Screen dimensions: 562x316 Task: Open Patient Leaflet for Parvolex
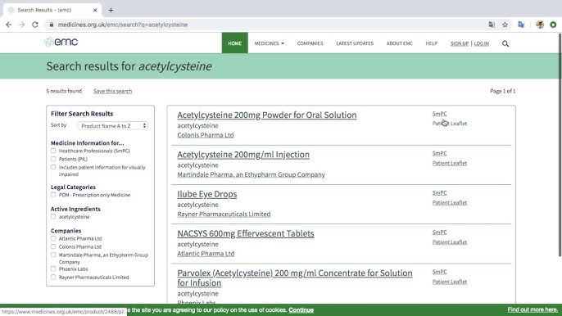(450, 282)
